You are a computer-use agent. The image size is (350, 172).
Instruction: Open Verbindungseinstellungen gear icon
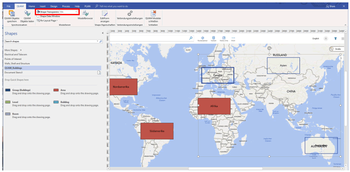(x=130, y=14)
